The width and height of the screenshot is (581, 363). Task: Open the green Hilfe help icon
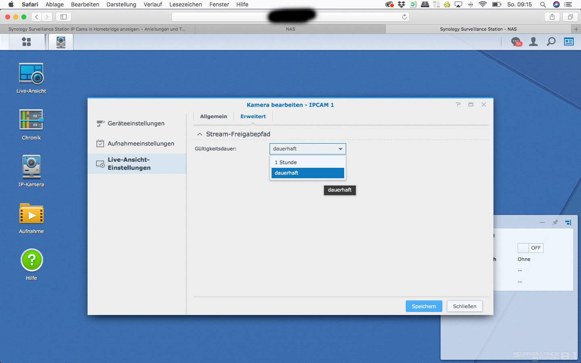coord(31,261)
